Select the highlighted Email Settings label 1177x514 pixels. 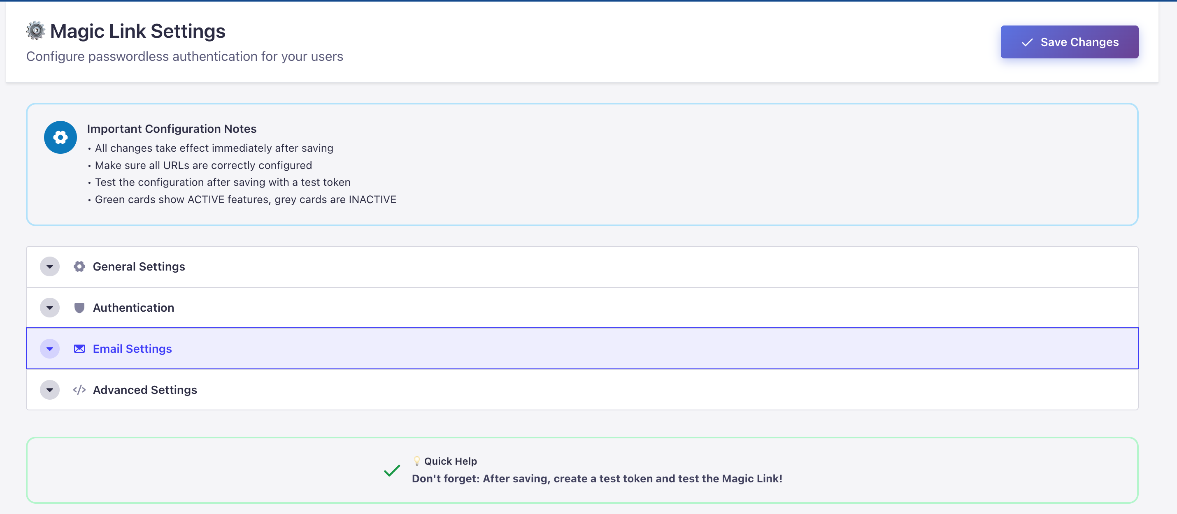(133, 349)
